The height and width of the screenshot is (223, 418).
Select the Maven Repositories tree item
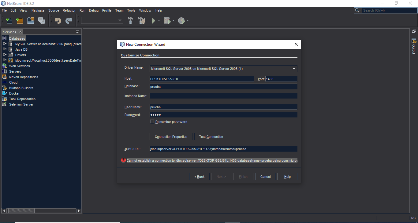click(24, 77)
